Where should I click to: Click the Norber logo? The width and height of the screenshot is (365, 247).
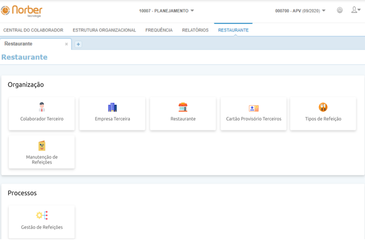click(22, 10)
